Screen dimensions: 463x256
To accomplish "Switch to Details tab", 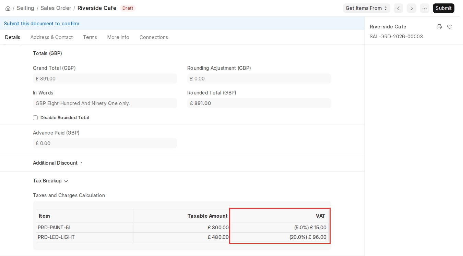I will pyautogui.click(x=13, y=37).
